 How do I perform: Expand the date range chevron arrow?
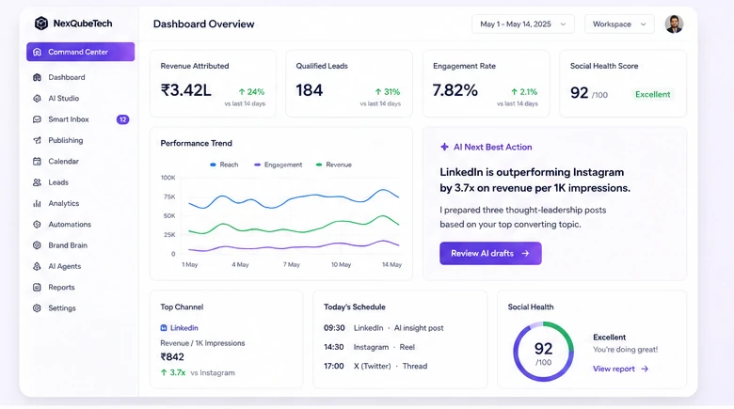(563, 24)
